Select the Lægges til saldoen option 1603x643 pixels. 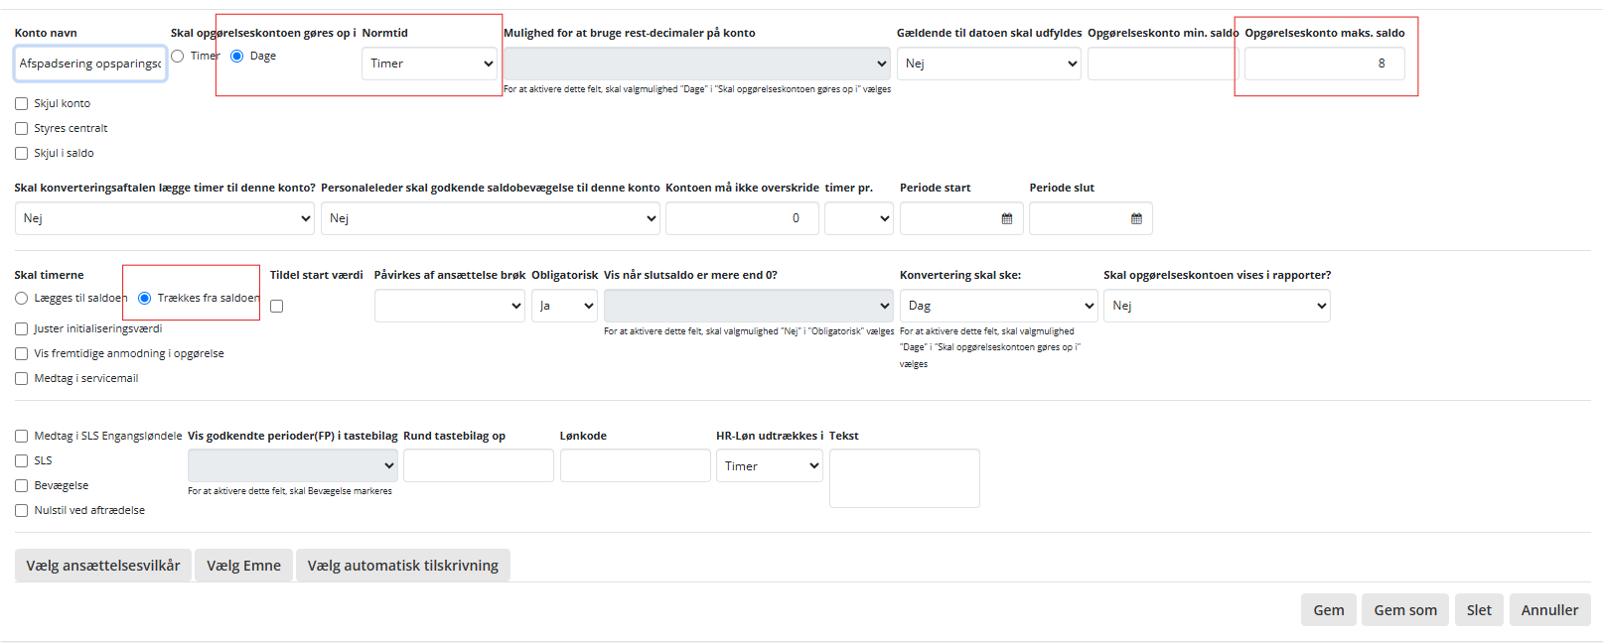click(x=22, y=299)
